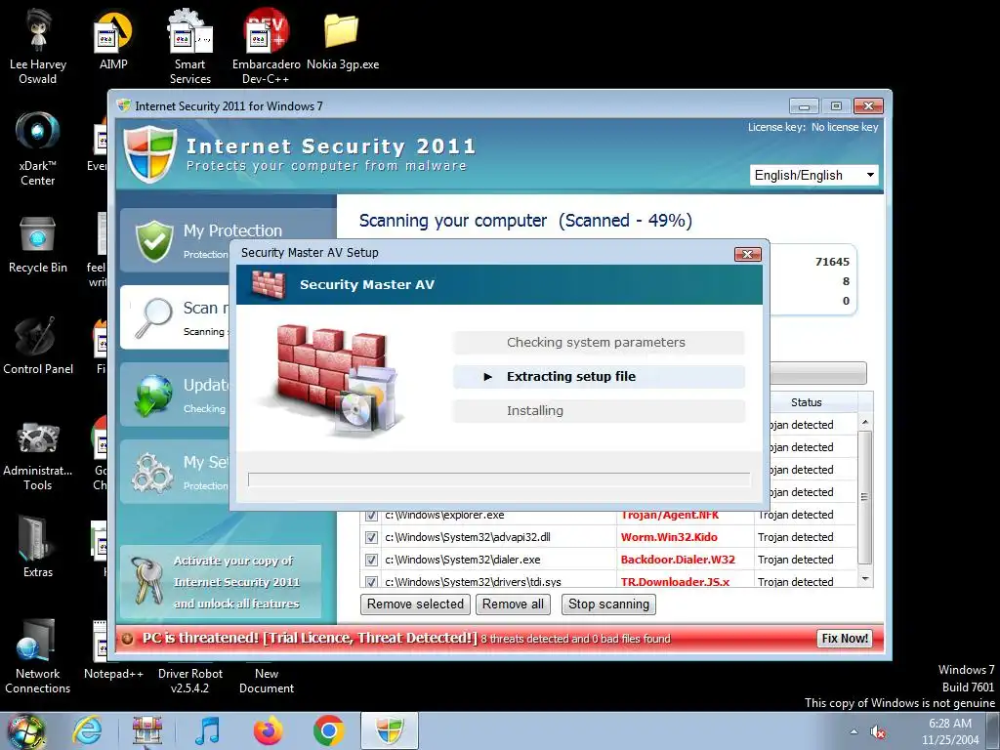Open the Update tab

[176, 395]
